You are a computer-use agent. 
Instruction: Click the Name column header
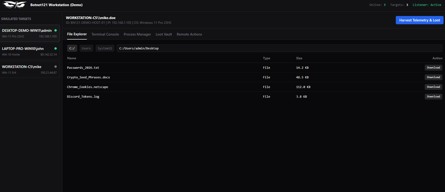tap(72, 58)
